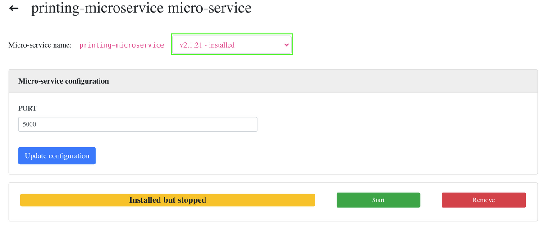
Task: Click gap between Start and Remove buttons
Action: tap(431, 200)
